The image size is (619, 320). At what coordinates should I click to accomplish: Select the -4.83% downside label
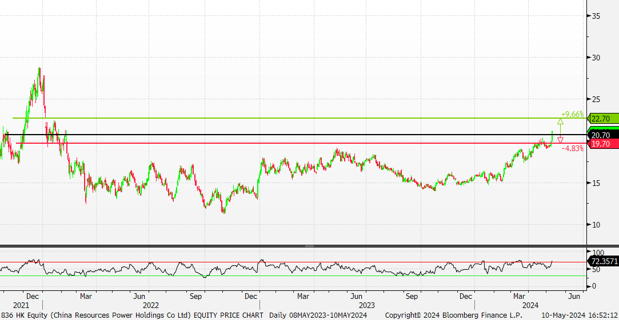tap(572, 148)
